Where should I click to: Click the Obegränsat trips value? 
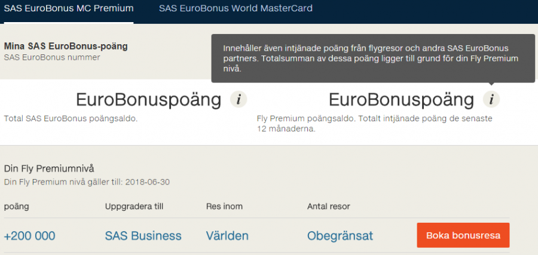[340, 236]
